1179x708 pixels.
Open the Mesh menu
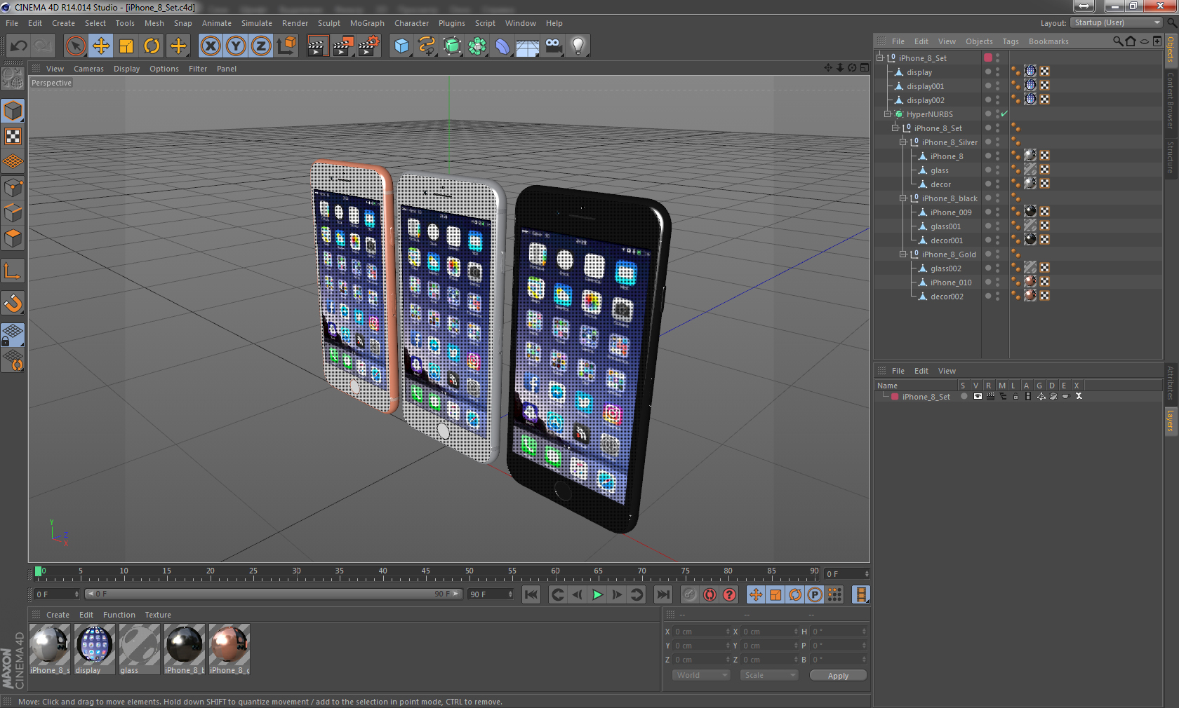(154, 23)
